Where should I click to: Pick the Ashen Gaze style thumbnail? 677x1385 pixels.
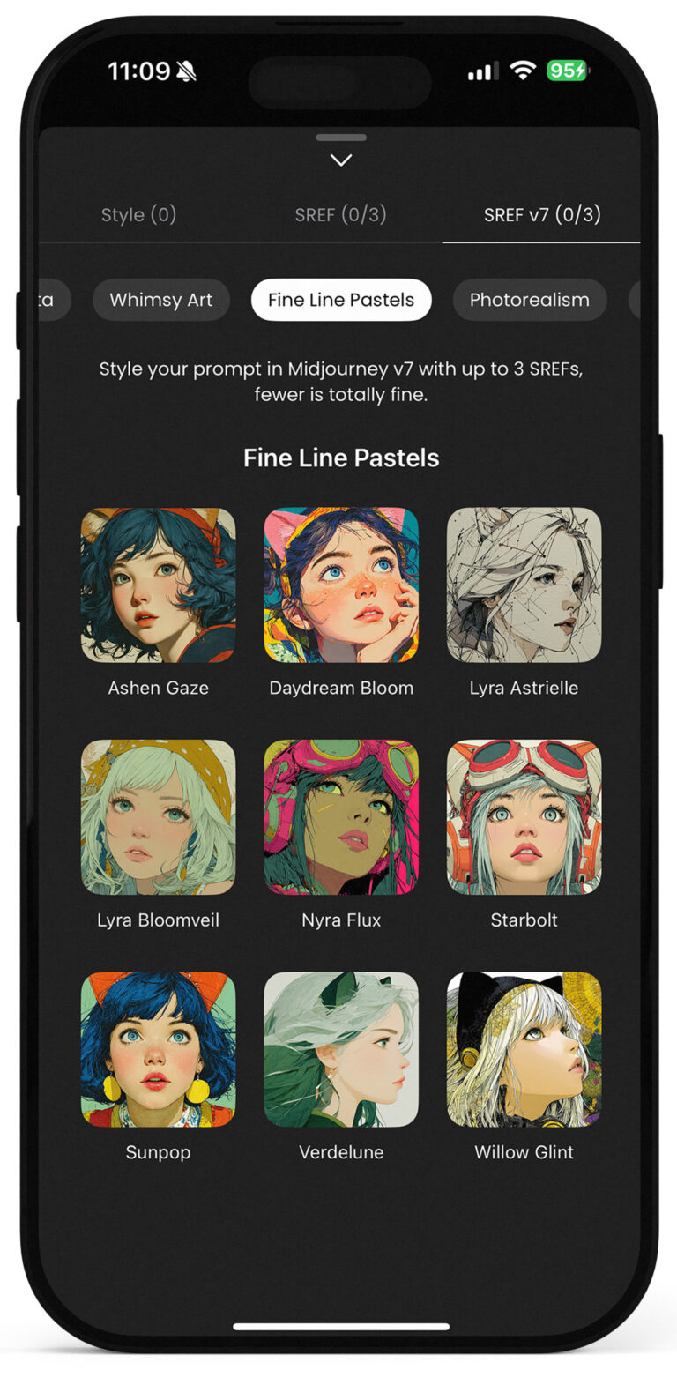(159, 585)
